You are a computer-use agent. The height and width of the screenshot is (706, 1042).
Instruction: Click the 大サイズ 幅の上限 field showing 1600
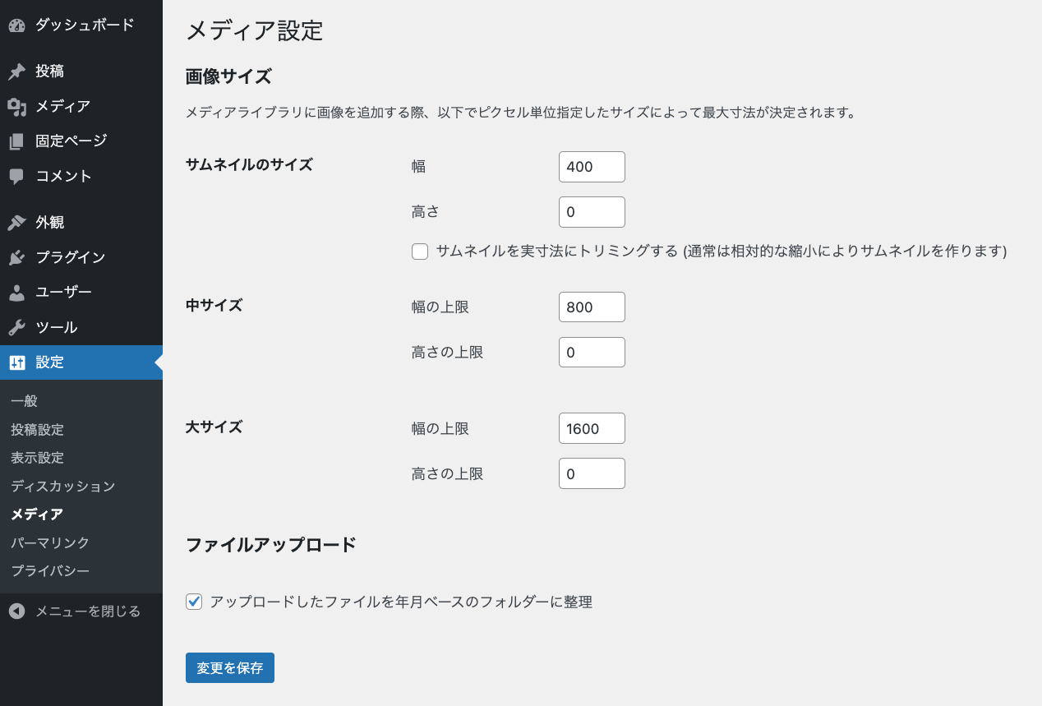pyautogui.click(x=592, y=428)
